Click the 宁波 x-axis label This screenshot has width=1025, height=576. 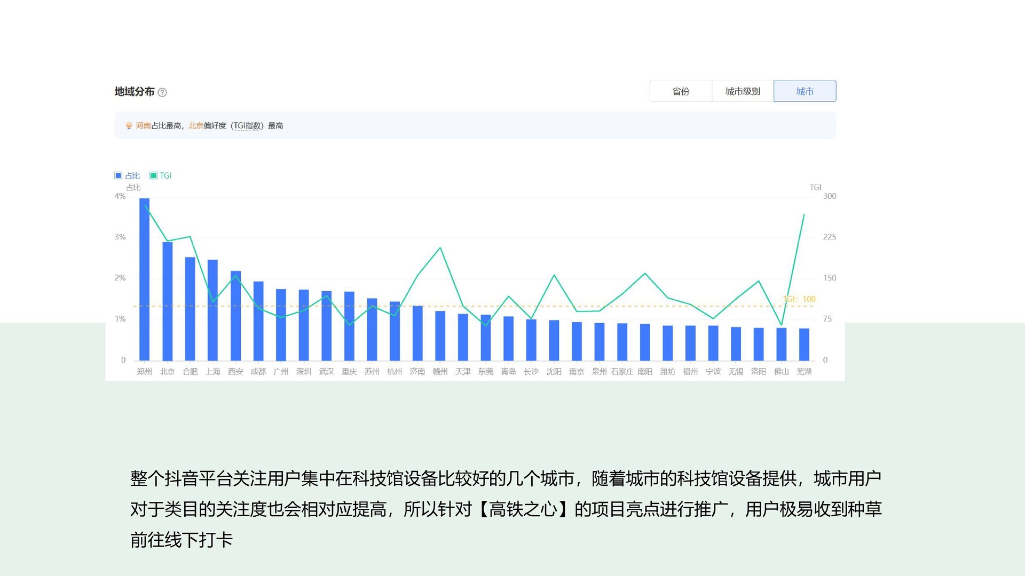[713, 371]
